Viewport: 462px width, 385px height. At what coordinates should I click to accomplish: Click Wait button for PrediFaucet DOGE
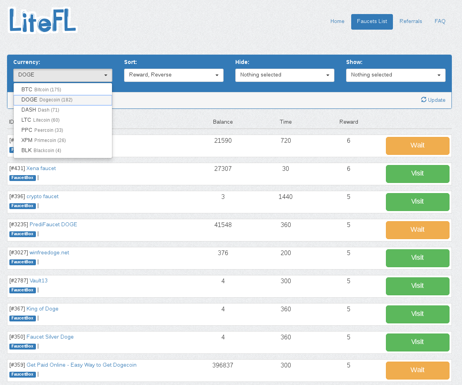[x=417, y=230]
